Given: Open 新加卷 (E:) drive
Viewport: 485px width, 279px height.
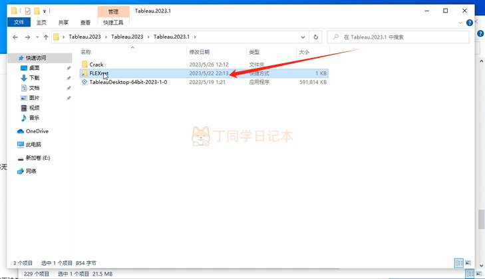Looking at the screenshot, I should 38,158.
